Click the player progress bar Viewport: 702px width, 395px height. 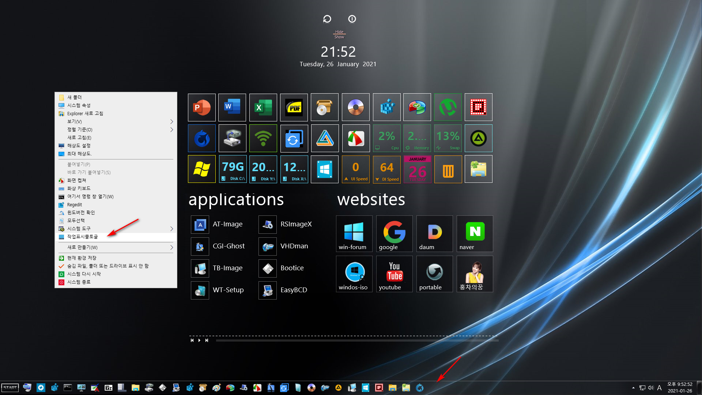357,341
